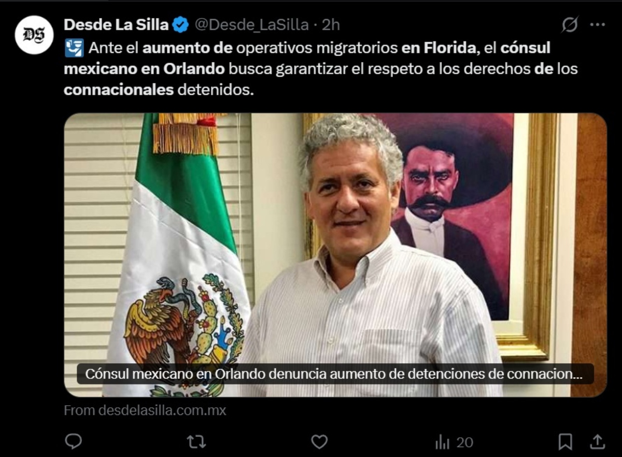The height and width of the screenshot is (457, 622).
Task: Open the consul photo article card
Action: click(x=335, y=255)
